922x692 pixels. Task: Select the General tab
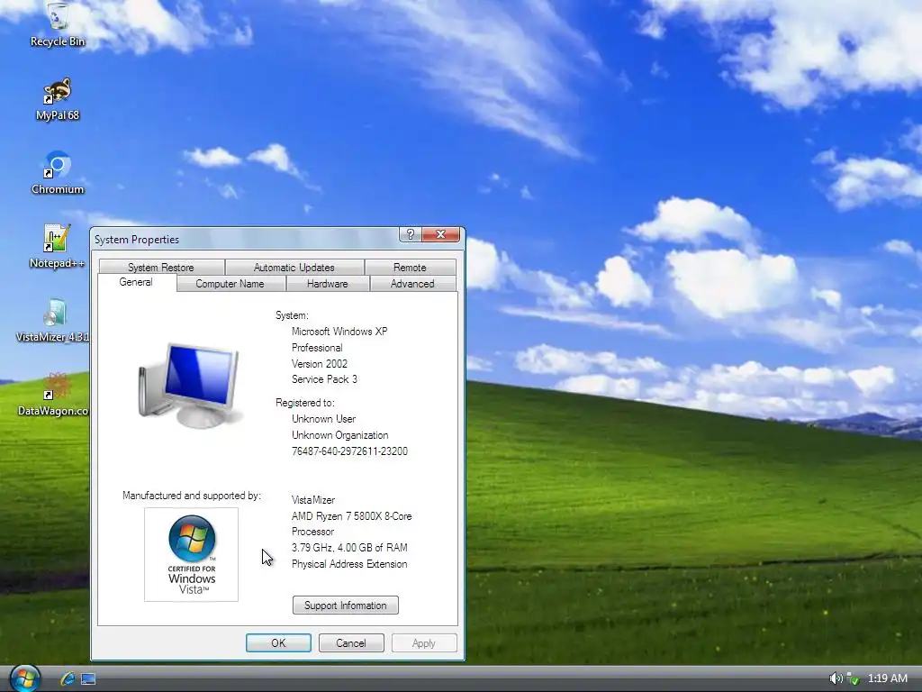pyautogui.click(x=136, y=282)
